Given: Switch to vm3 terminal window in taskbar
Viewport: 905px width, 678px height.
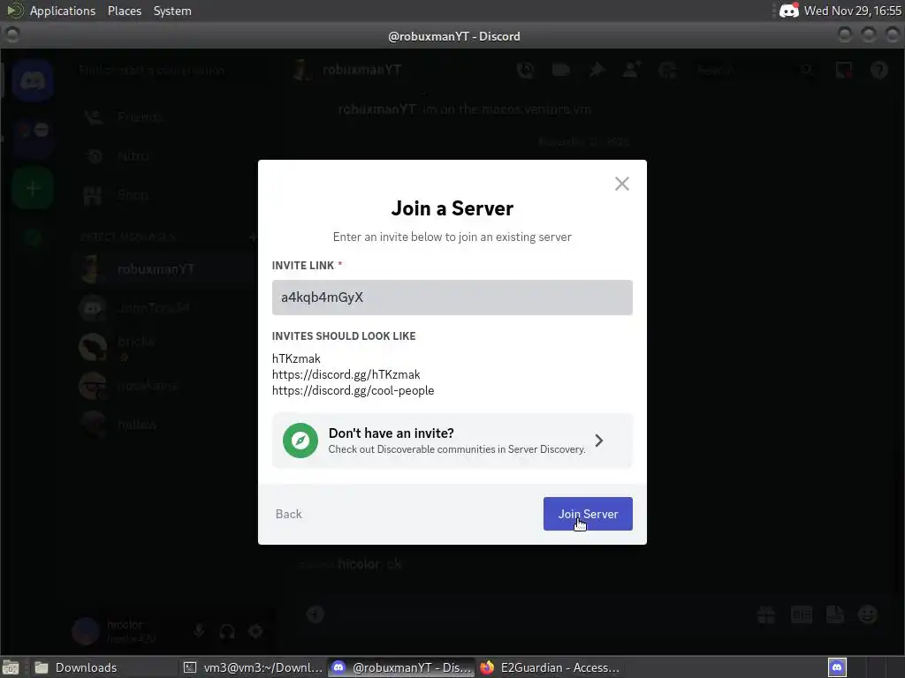Looking at the screenshot, I should [253, 667].
